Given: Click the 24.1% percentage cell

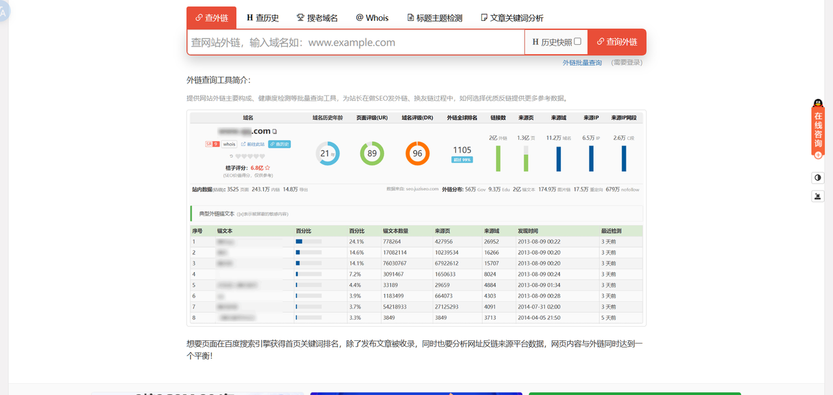Looking at the screenshot, I should [356, 241].
